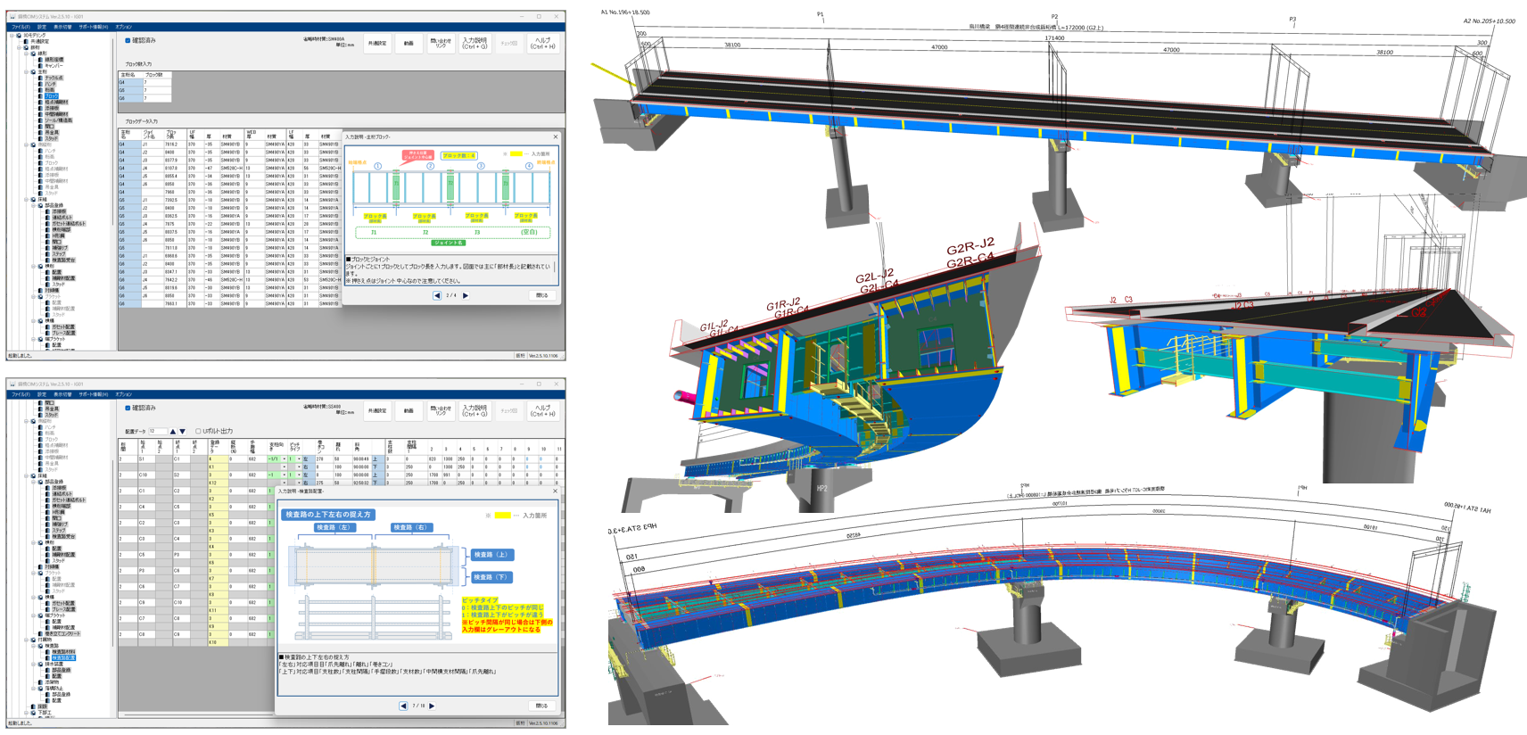Open ファイル(F) menu in the 検査路配置 window
The image size is (1527, 735).
(20, 394)
